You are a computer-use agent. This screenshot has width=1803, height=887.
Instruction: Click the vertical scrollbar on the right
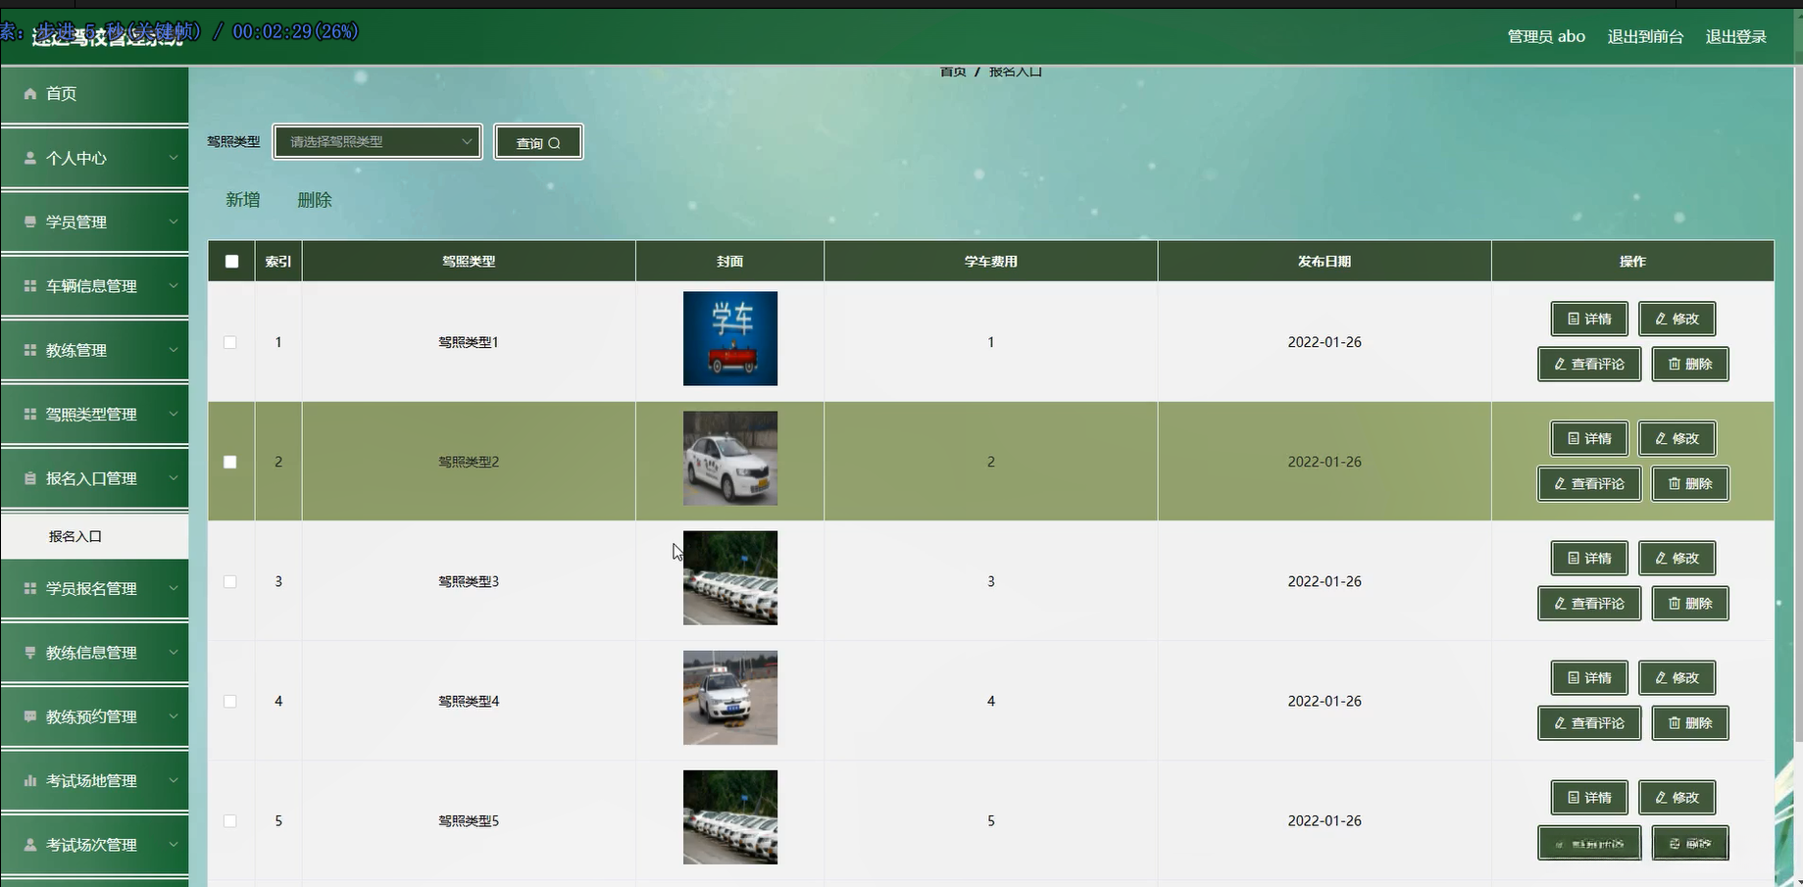[x=1797, y=392]
